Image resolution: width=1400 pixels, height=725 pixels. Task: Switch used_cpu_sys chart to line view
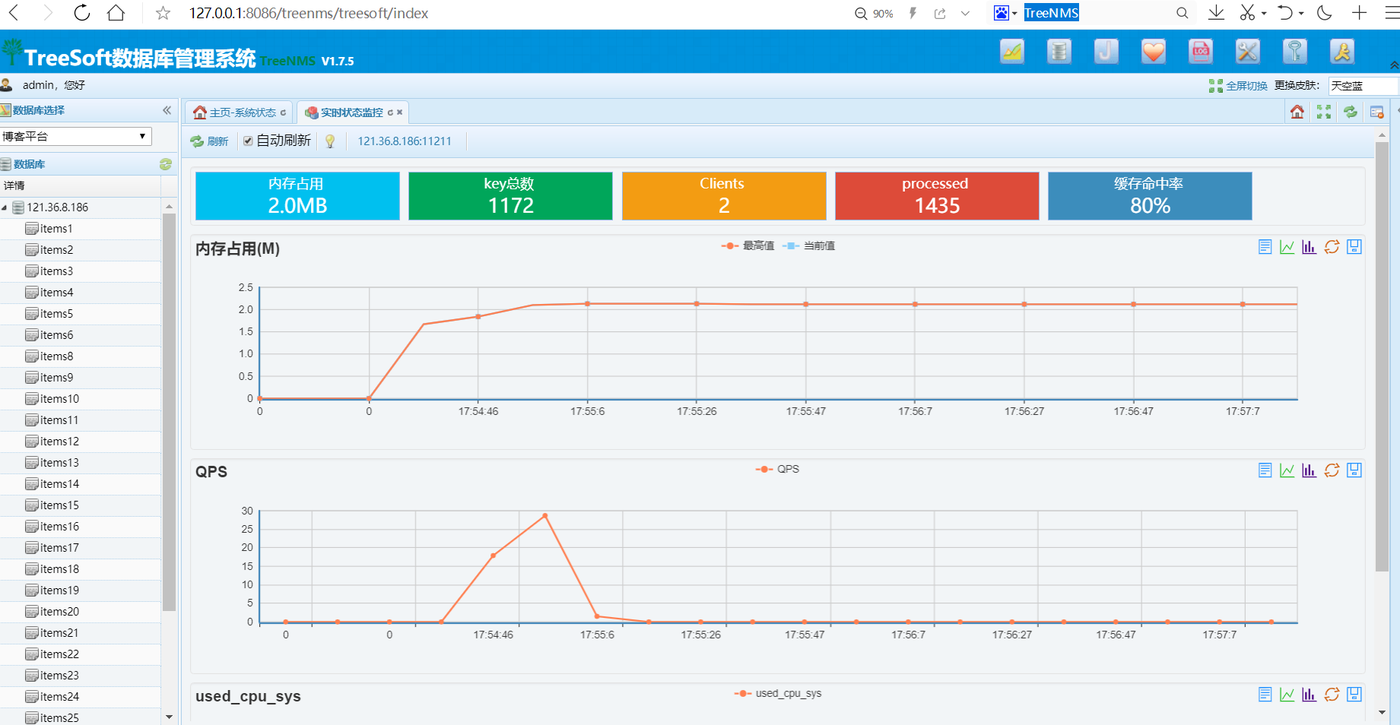(x=1287, y=695)
